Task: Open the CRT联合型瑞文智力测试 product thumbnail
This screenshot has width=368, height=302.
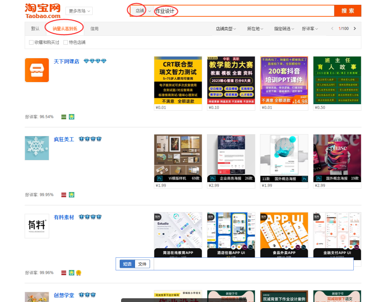Action: click(x=178, y=81)
